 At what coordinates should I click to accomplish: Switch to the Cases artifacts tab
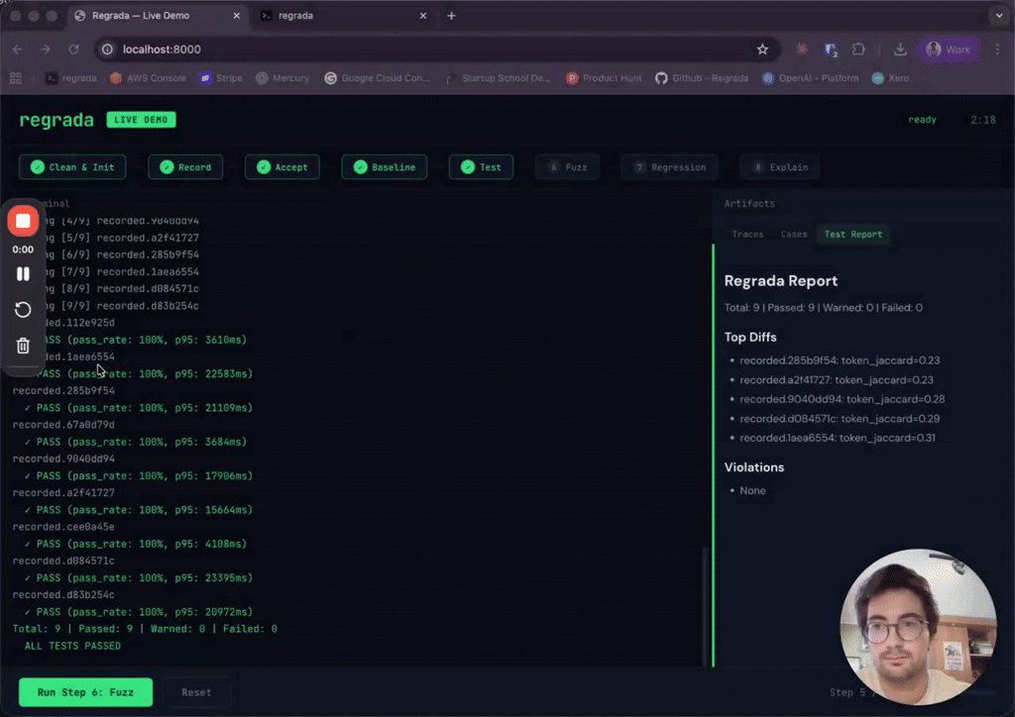[x=794, y=234]
